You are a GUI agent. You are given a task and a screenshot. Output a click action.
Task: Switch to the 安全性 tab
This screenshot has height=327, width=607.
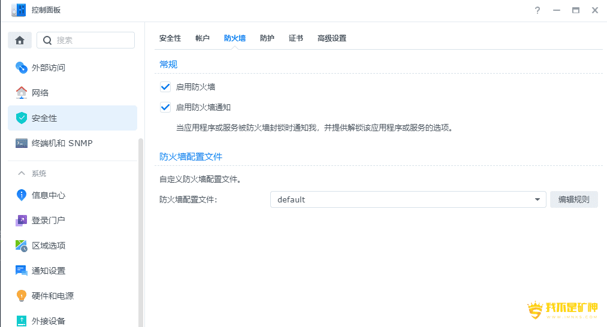(x=170, y=38)
